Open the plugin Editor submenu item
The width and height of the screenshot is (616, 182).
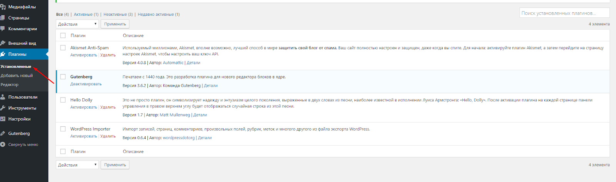click(10, 84)
